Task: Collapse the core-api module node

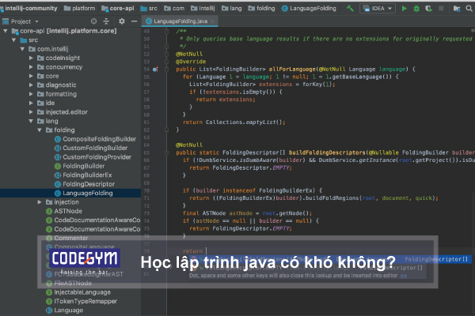Action: coord(6,31)
